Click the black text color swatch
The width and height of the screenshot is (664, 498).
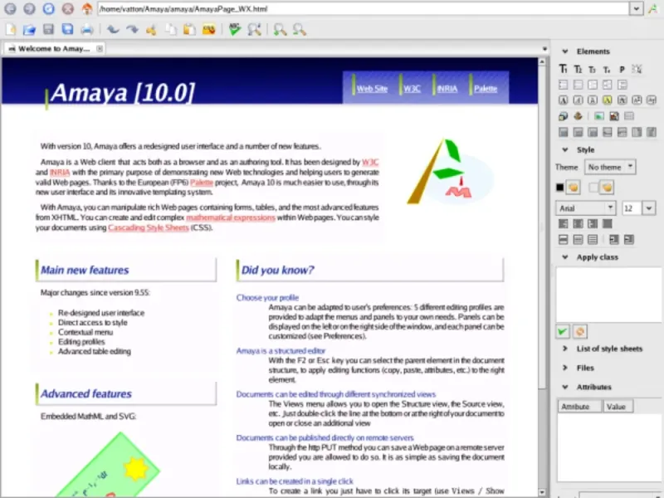559,188
